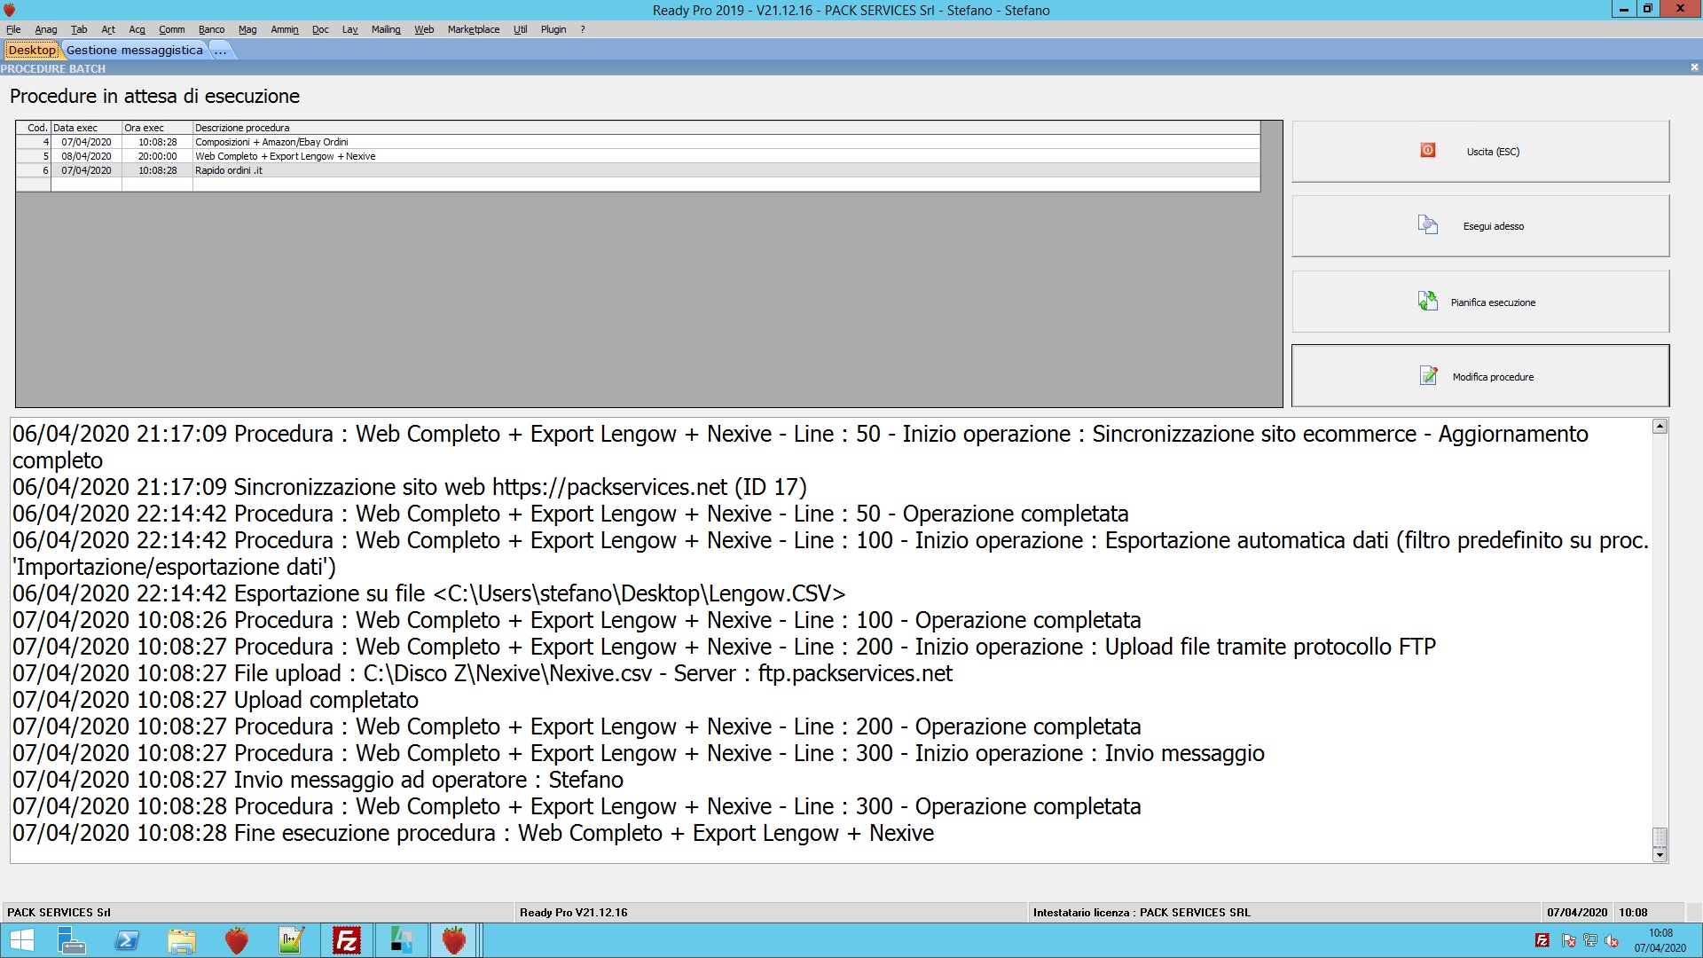Click the 'Data exec' column header
1703x958 pixels.
point(86,128)
